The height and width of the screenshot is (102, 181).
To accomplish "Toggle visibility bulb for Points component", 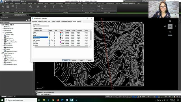I will pyautogui.click(x=49, y=32).
